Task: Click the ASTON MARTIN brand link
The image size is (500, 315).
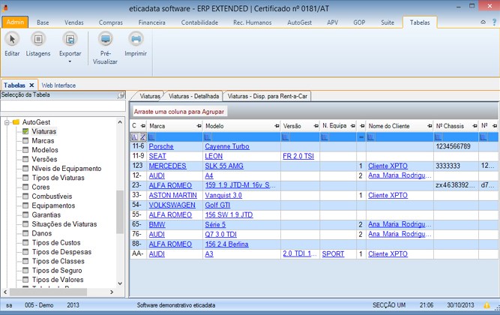Action: coord(172,195)
